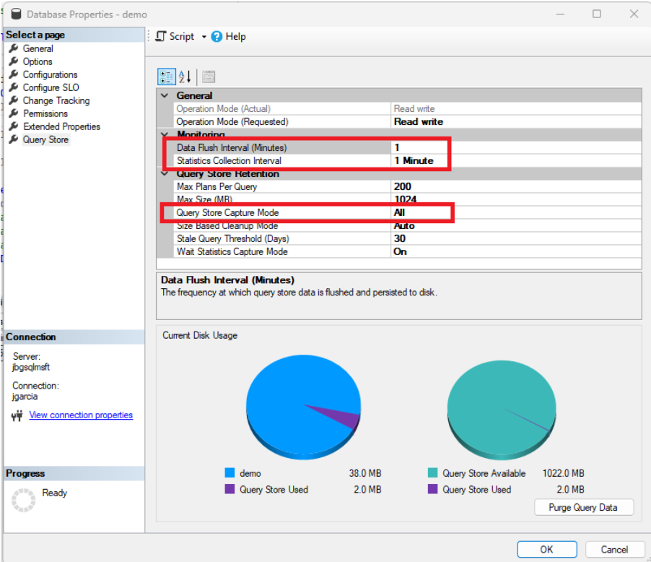Select the Operation Mode (Actual) row

[x=407, y=108]
